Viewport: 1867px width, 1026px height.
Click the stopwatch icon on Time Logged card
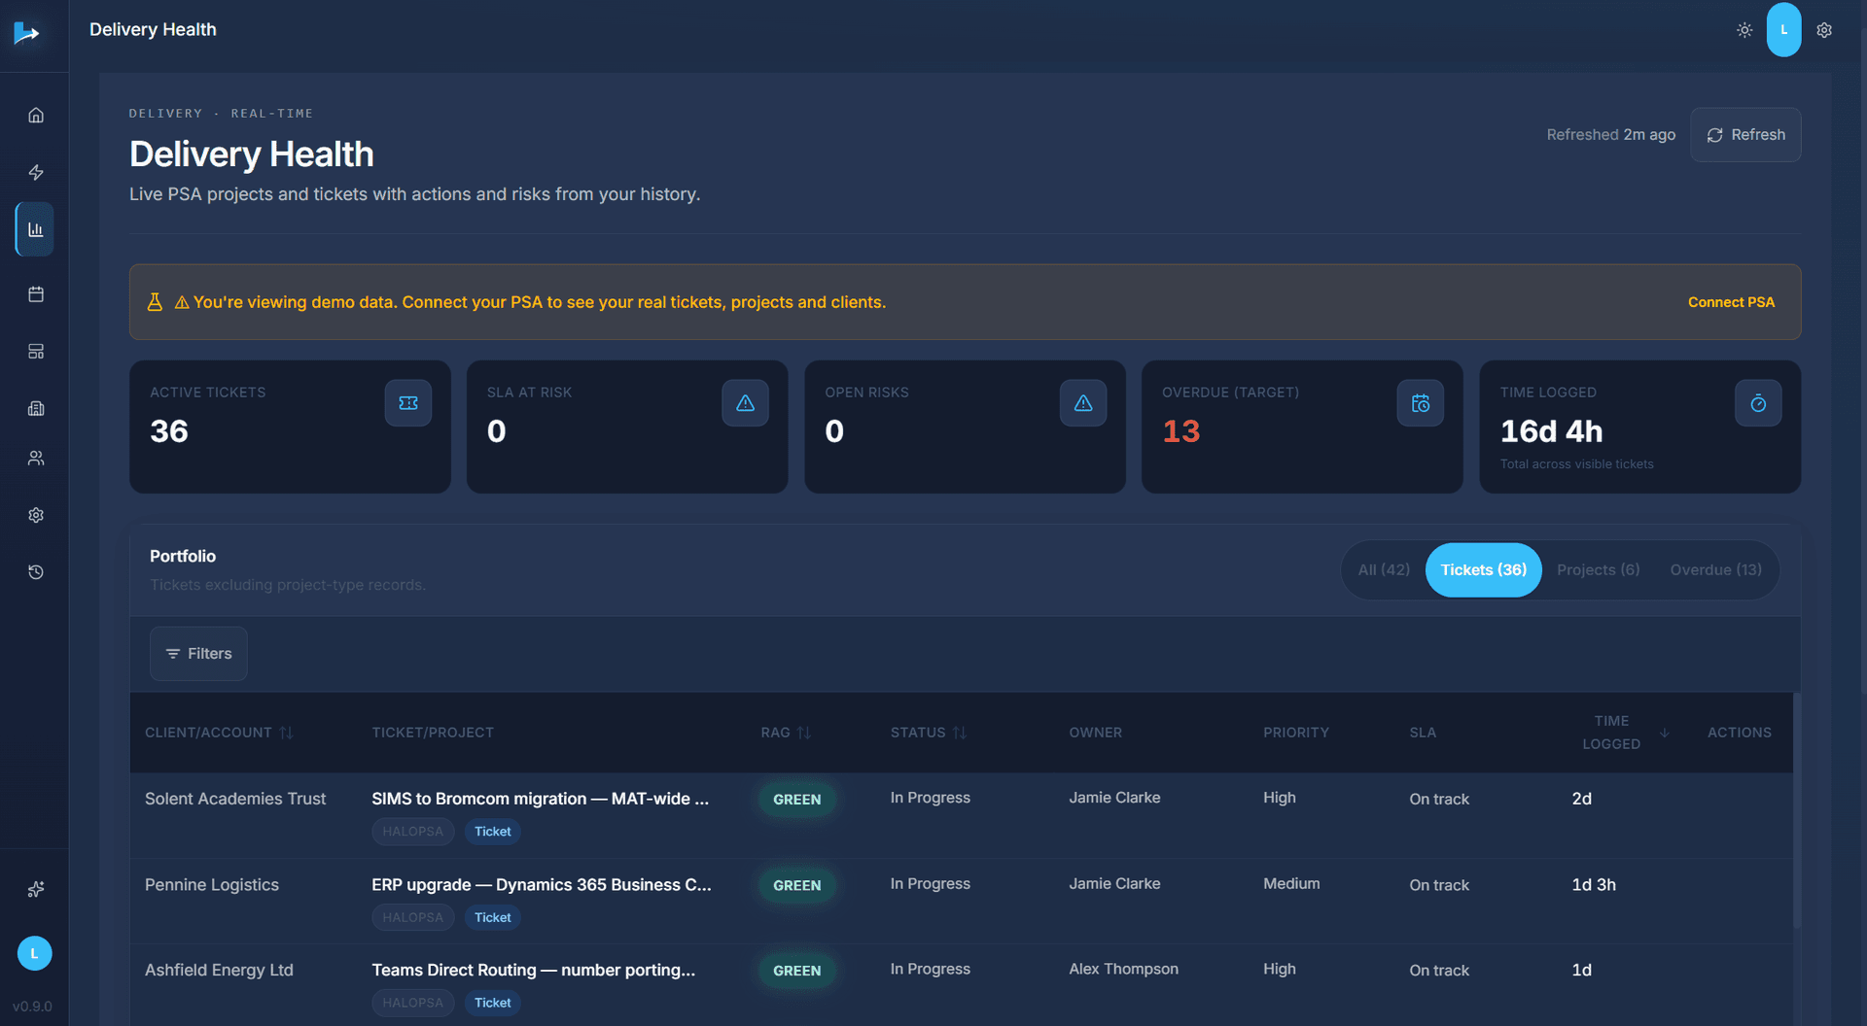click(x=1758, y=403)
